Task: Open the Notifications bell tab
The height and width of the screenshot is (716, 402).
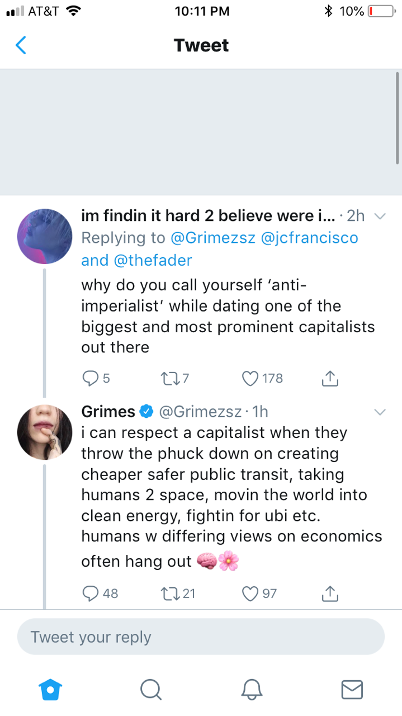Action: tap(252, 689)
